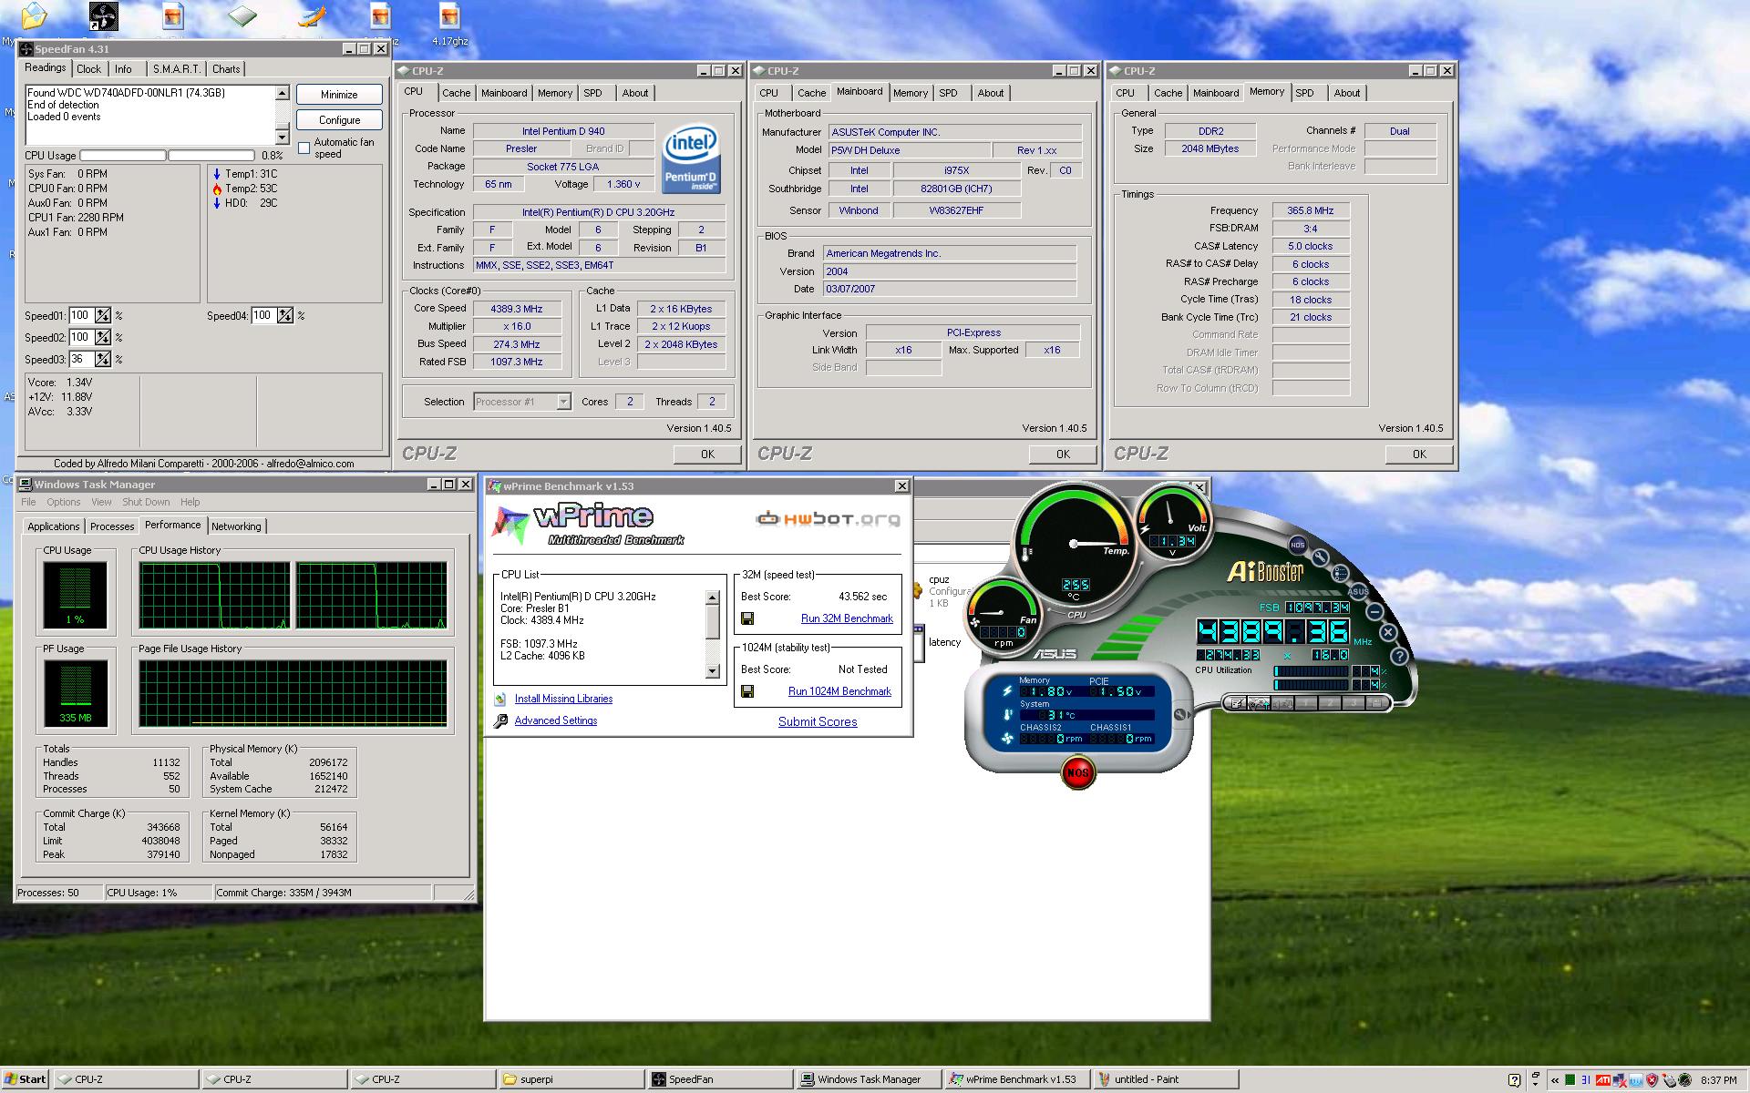Screen dimensions: 1750x1093
Task: Open SpeedFan Charts tab
Action: click(226, 69)
